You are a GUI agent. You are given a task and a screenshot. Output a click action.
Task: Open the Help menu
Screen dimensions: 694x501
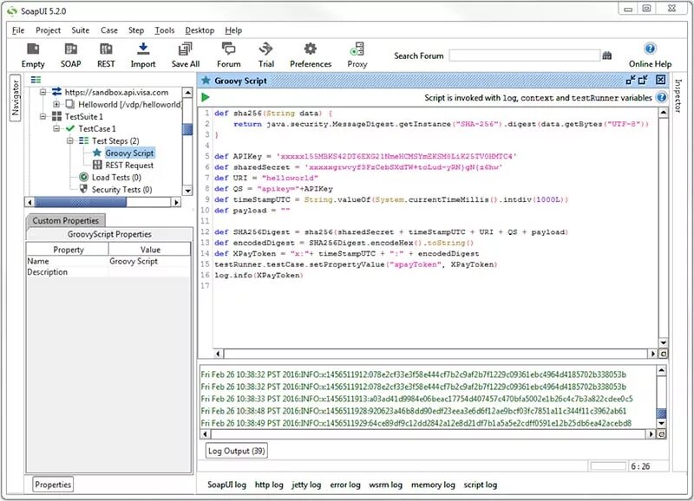point(233,30)
